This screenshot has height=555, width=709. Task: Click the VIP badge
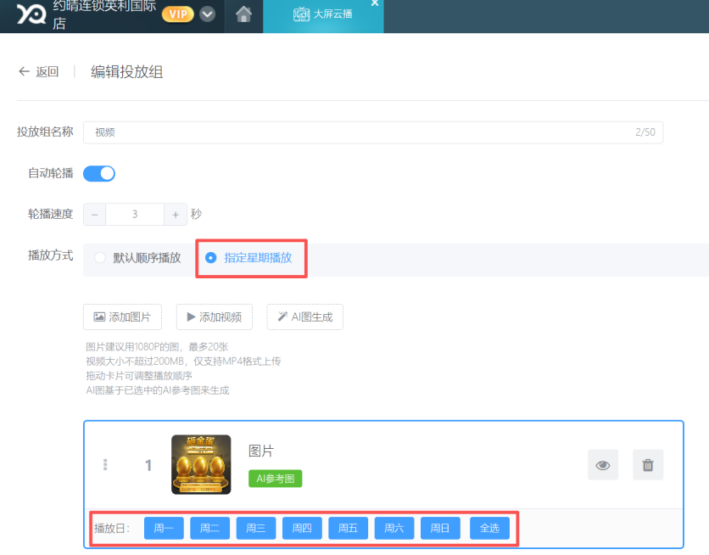(x=178, y=14)
